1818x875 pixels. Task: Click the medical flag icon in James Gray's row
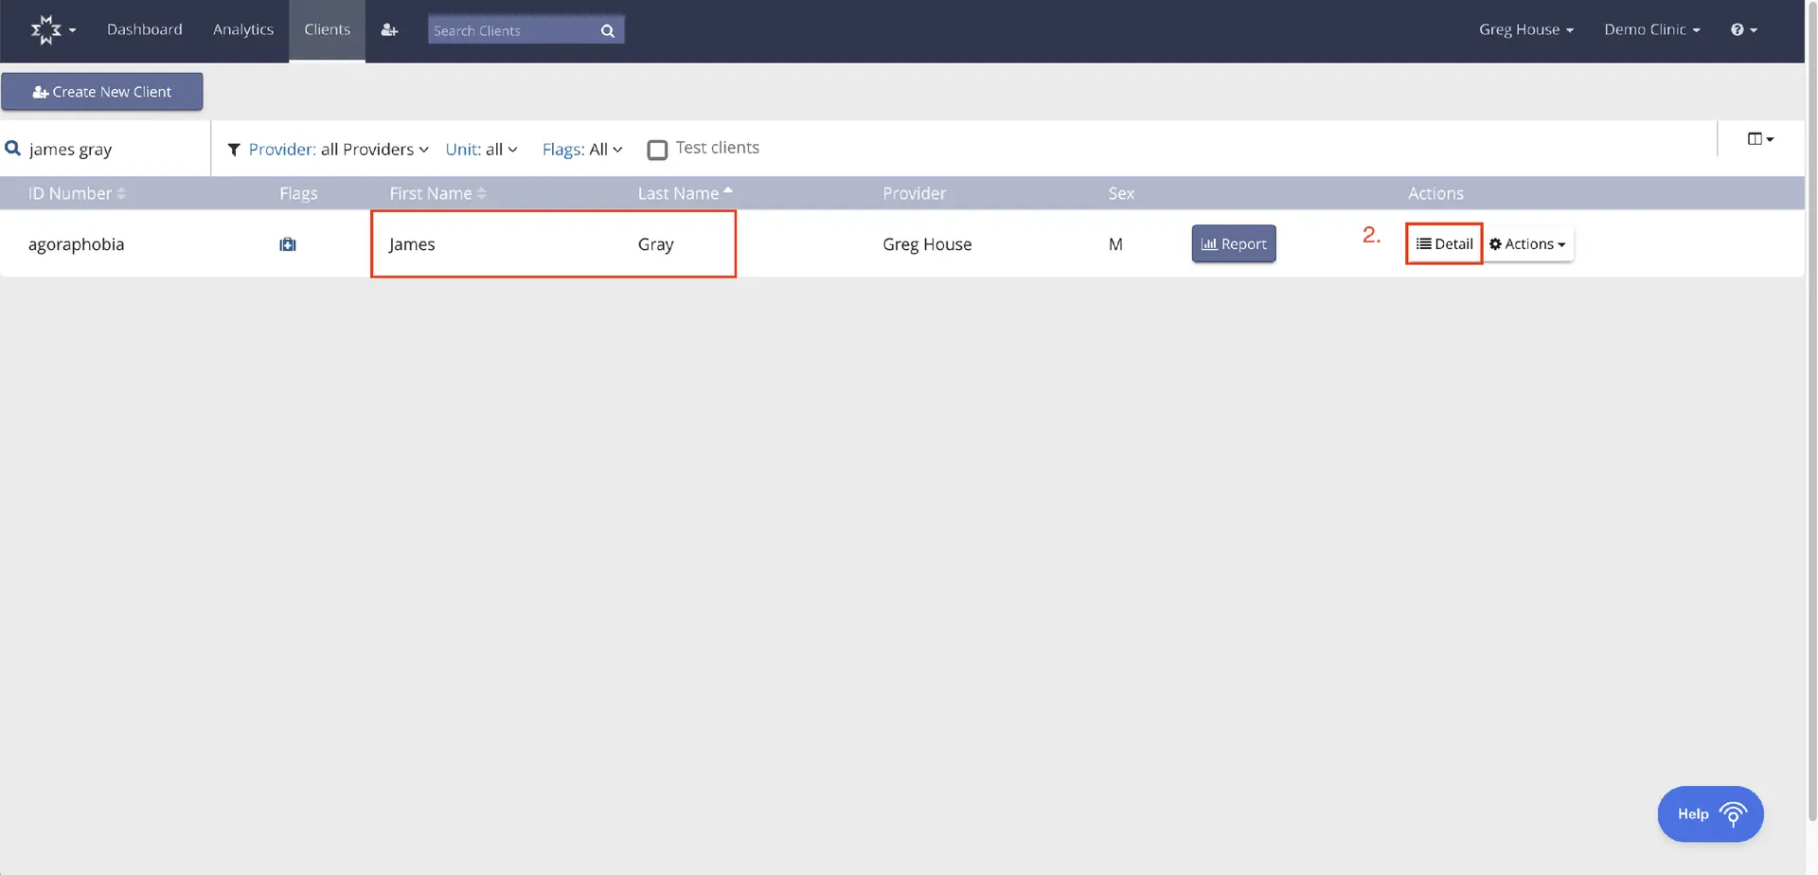click(287, 243)
